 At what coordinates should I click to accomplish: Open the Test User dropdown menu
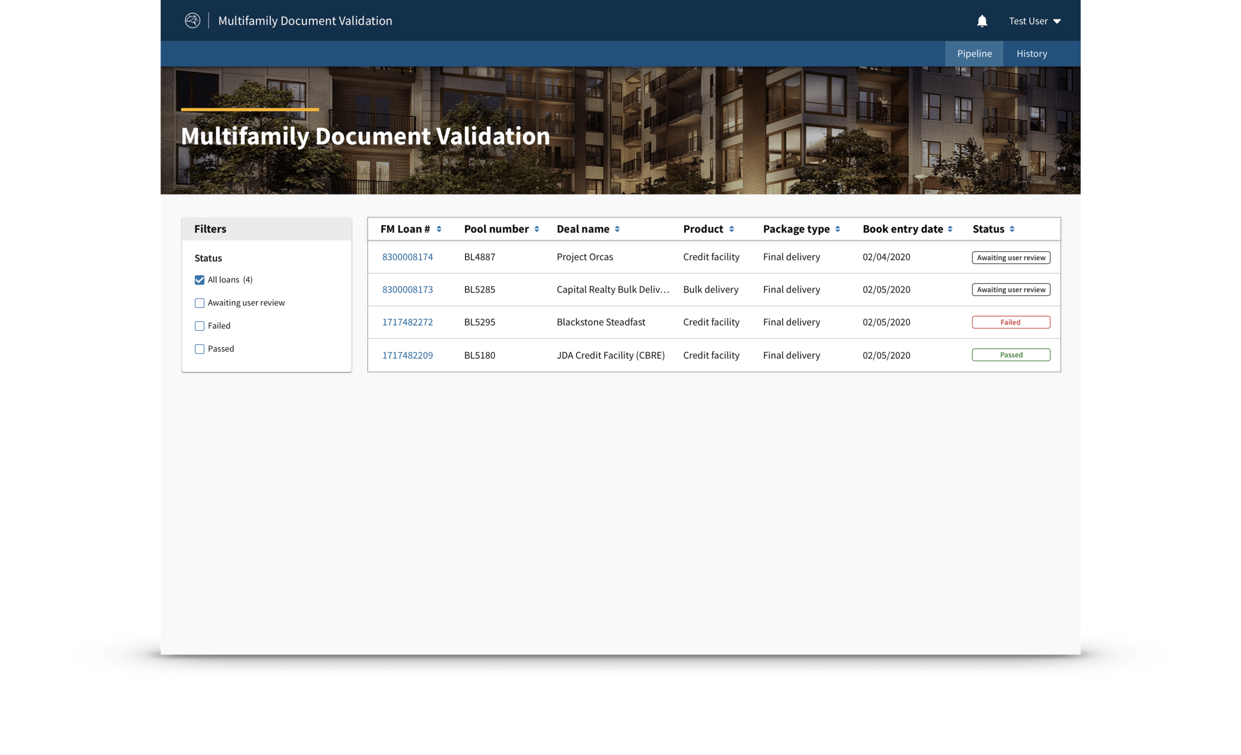coord(1035,21)
